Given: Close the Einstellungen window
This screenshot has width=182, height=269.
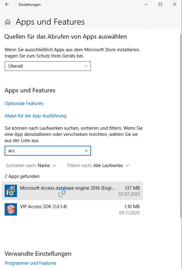Looking at the screenshot, I should click(x=175, y=4).
